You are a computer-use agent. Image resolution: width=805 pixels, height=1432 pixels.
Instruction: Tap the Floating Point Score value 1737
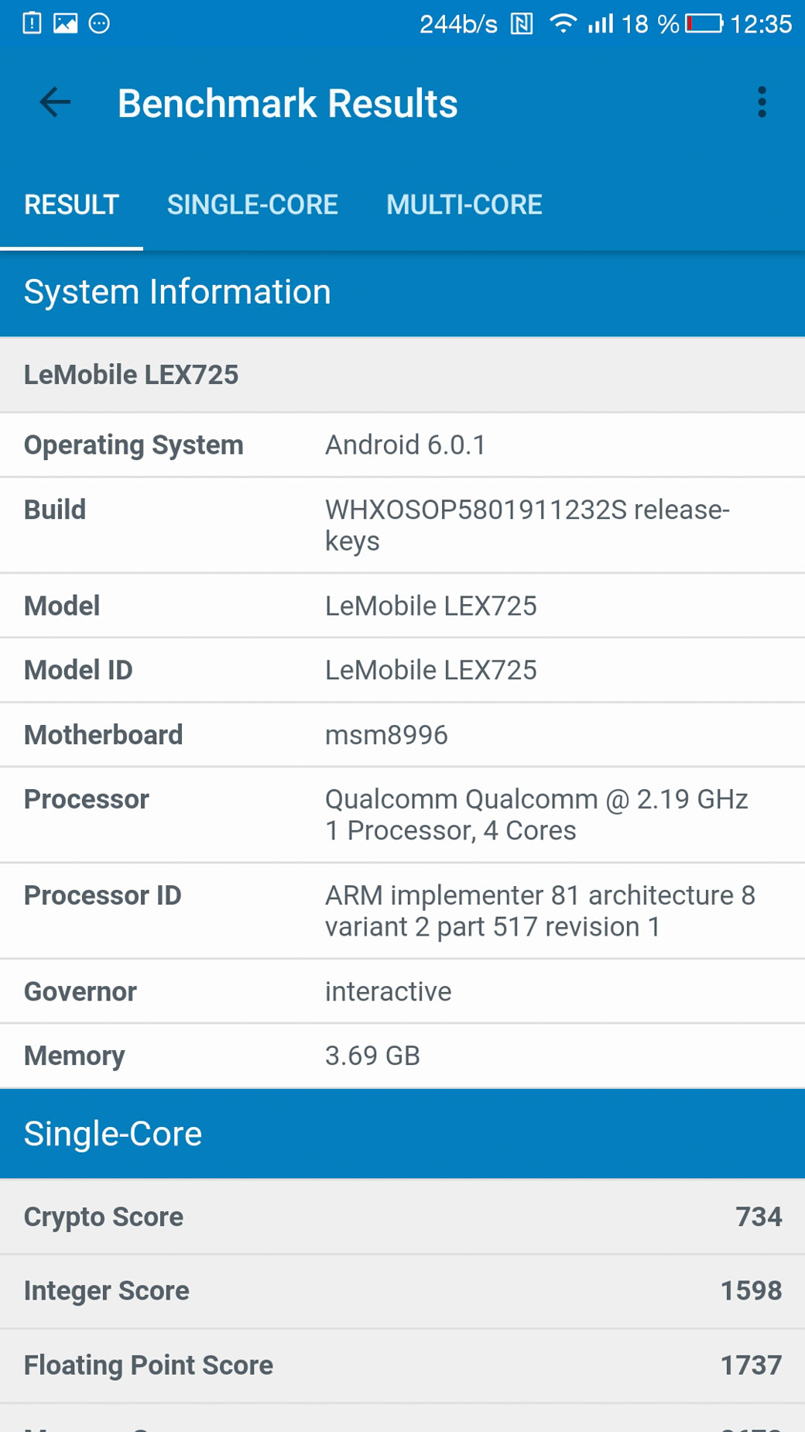751,1365
